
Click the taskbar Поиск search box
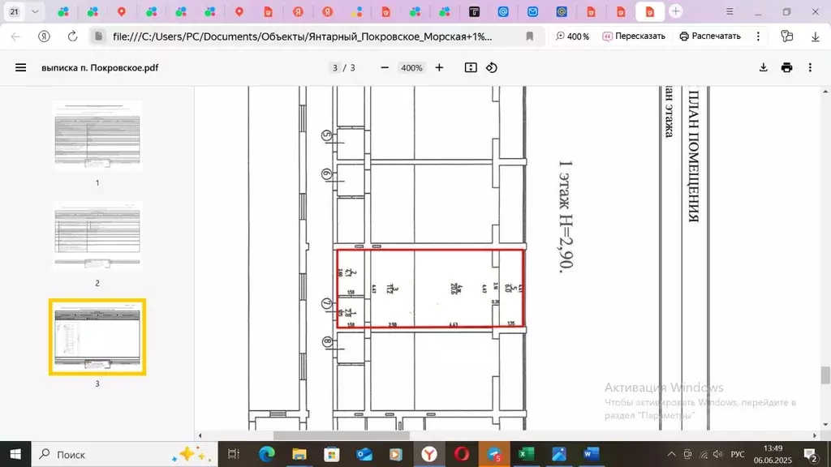coord(124,454)
